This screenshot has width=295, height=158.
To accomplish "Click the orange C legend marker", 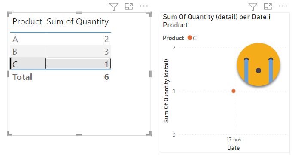I will click(190, 38).
